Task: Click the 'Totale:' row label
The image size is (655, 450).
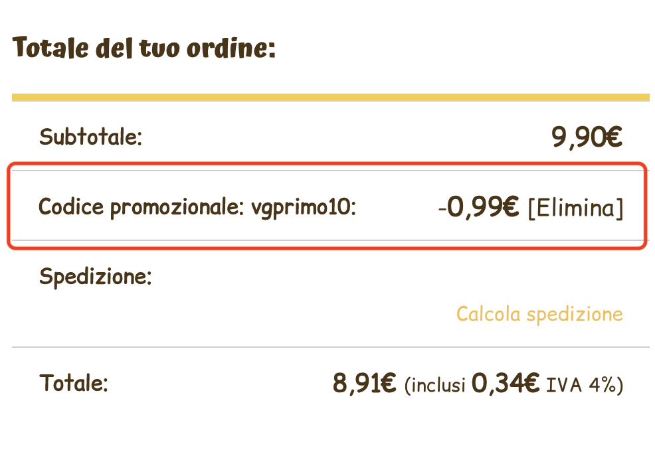Action: [74, 383]
